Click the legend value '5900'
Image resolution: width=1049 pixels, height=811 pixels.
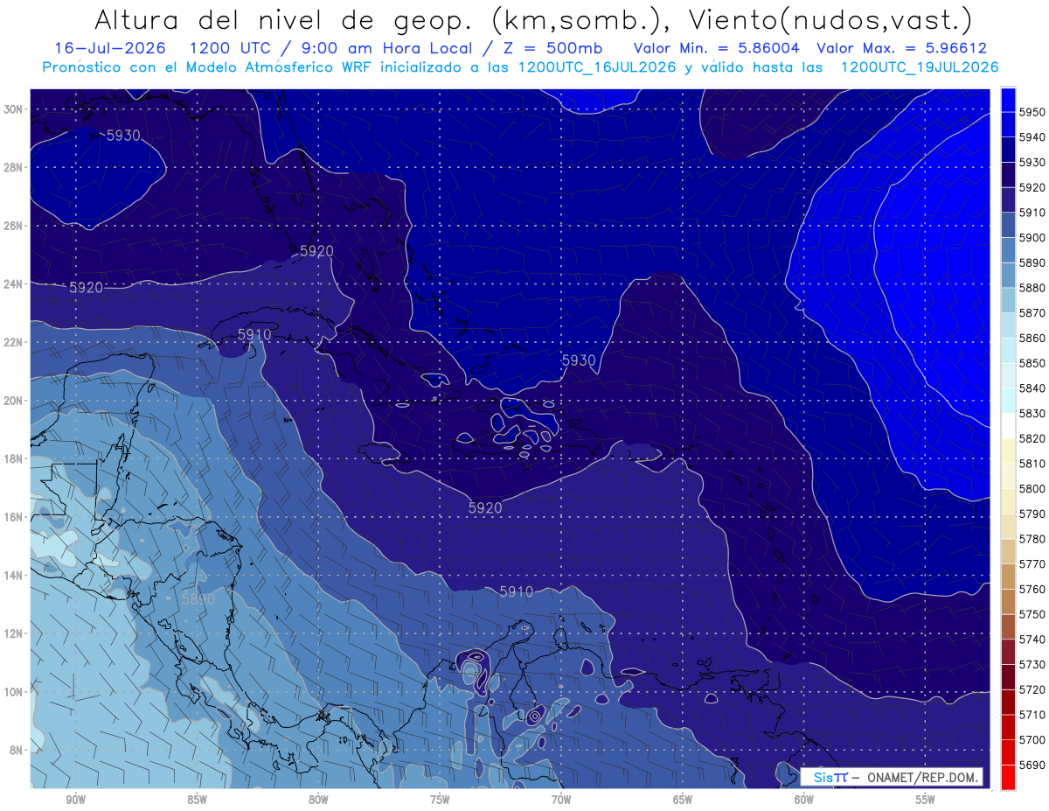(x=1032, y=237)
